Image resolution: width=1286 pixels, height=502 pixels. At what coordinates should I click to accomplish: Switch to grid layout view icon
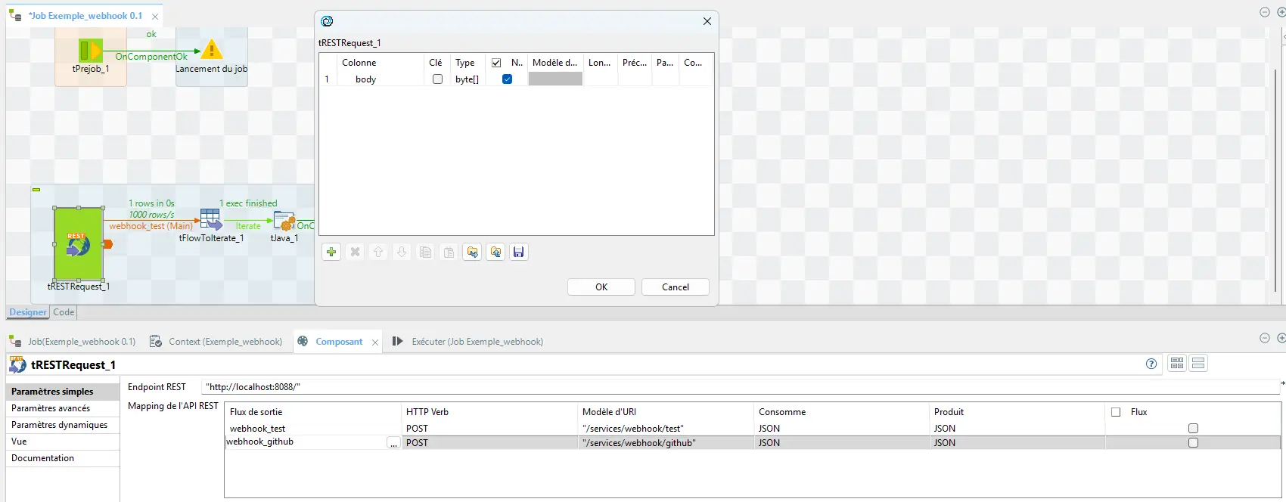pos(1177,364)
